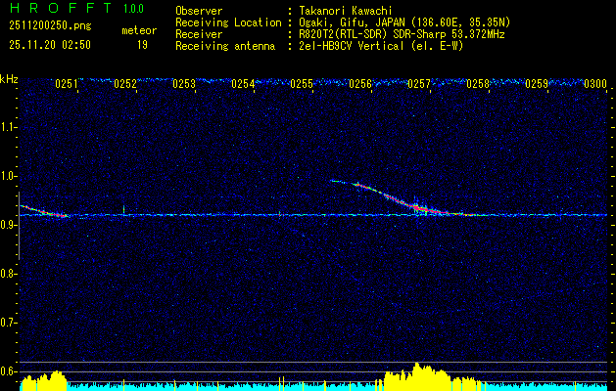Click the 0255 time marker
The height and width of the screenshot is (391, 616).
pos(302,85)
